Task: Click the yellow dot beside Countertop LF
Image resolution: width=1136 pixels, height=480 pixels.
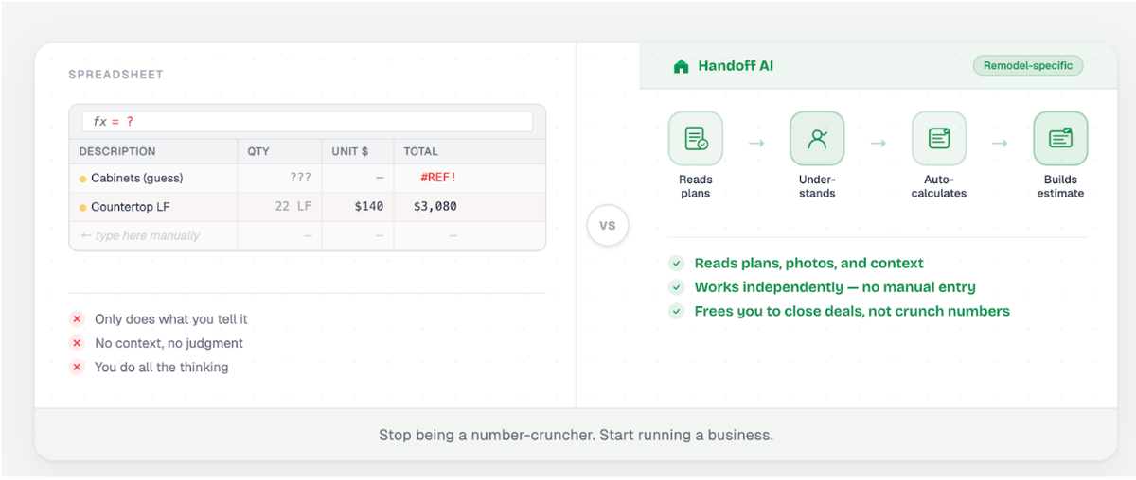Action: [x=83, y=207]
